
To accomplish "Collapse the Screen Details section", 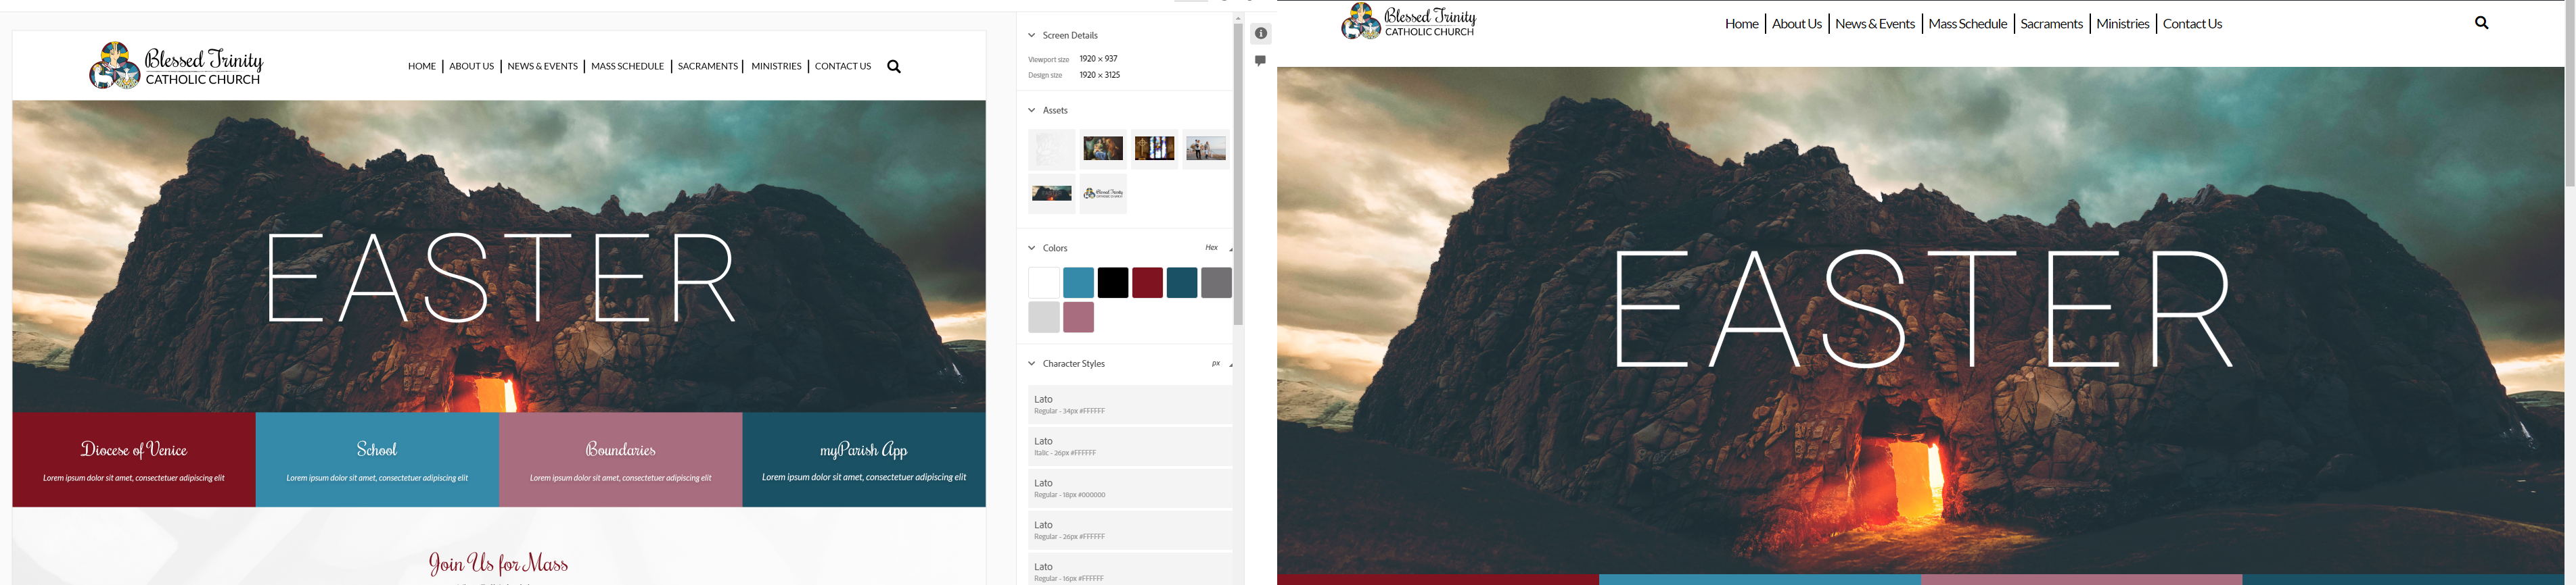I will pos(1032,36).
